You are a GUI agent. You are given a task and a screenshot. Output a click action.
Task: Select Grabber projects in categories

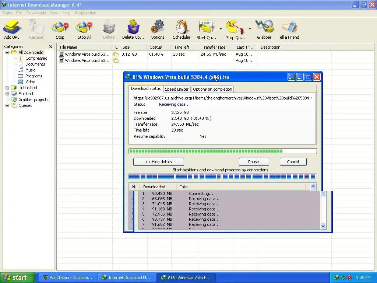pyautogui.click(x=33, y=99)
